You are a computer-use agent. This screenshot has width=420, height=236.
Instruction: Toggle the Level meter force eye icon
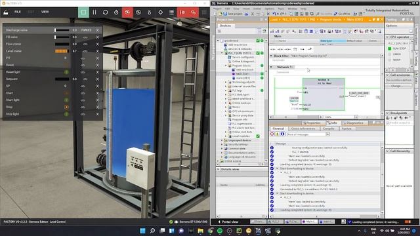point(85,51)
